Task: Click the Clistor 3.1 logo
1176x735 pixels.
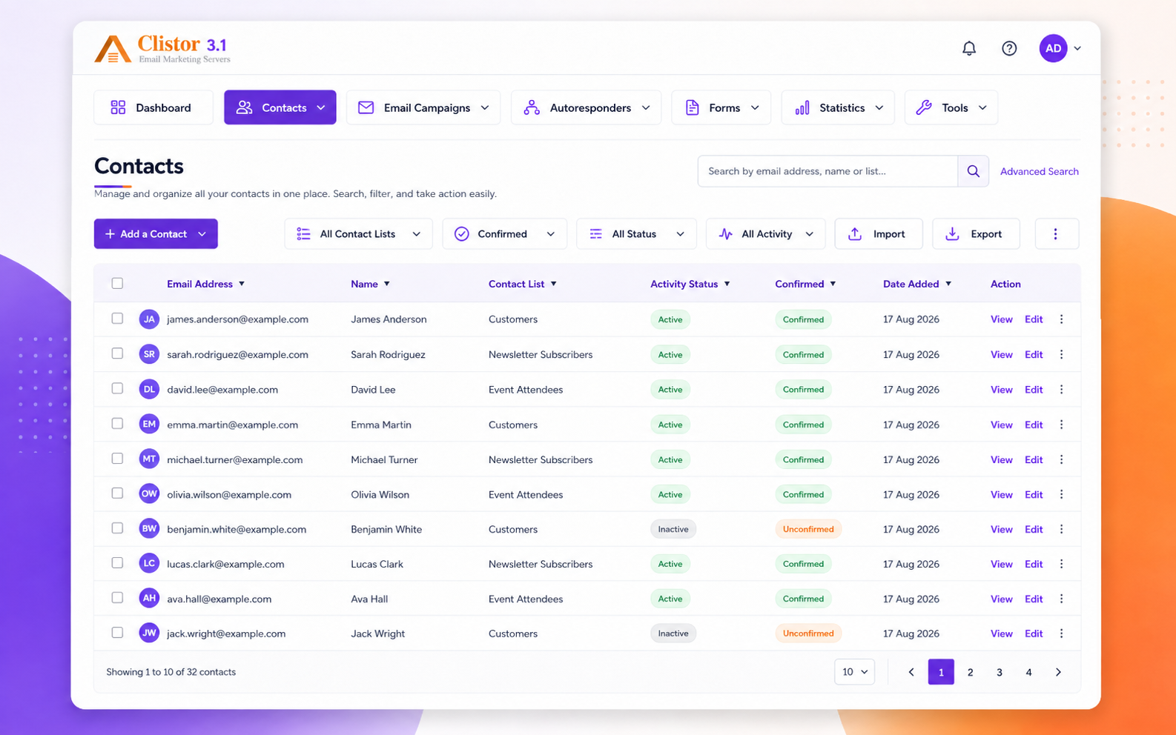Action: click(x=162, y=49)
